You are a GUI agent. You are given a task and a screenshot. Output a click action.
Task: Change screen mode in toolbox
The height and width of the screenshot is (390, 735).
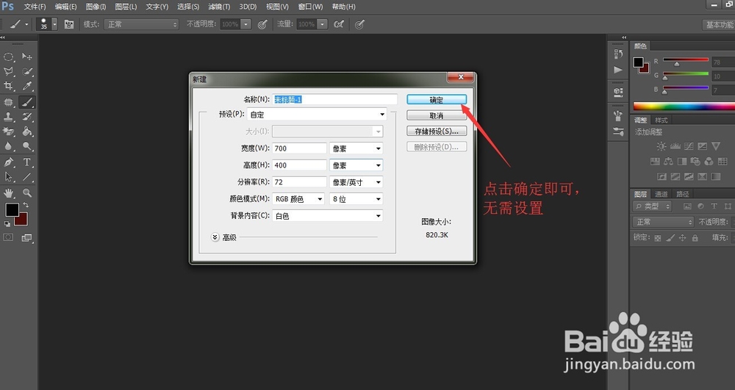tap(26, 238)
